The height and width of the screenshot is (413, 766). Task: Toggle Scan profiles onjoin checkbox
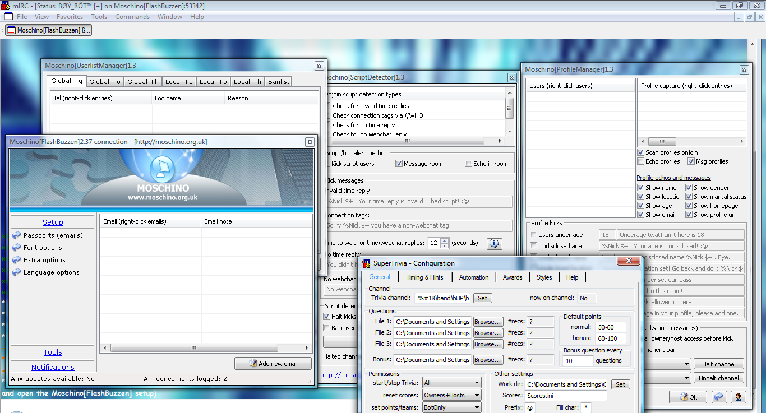[x=640, y=152]
